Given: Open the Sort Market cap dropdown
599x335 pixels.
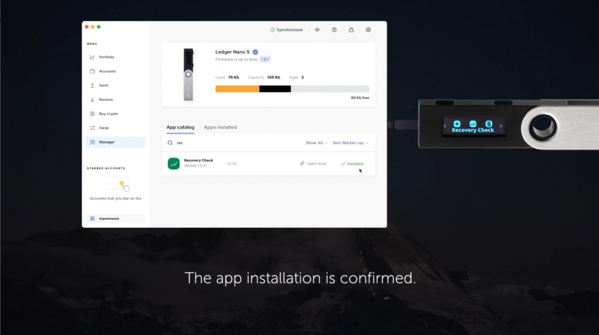Looking at the screenshot, I should (350, 143).
